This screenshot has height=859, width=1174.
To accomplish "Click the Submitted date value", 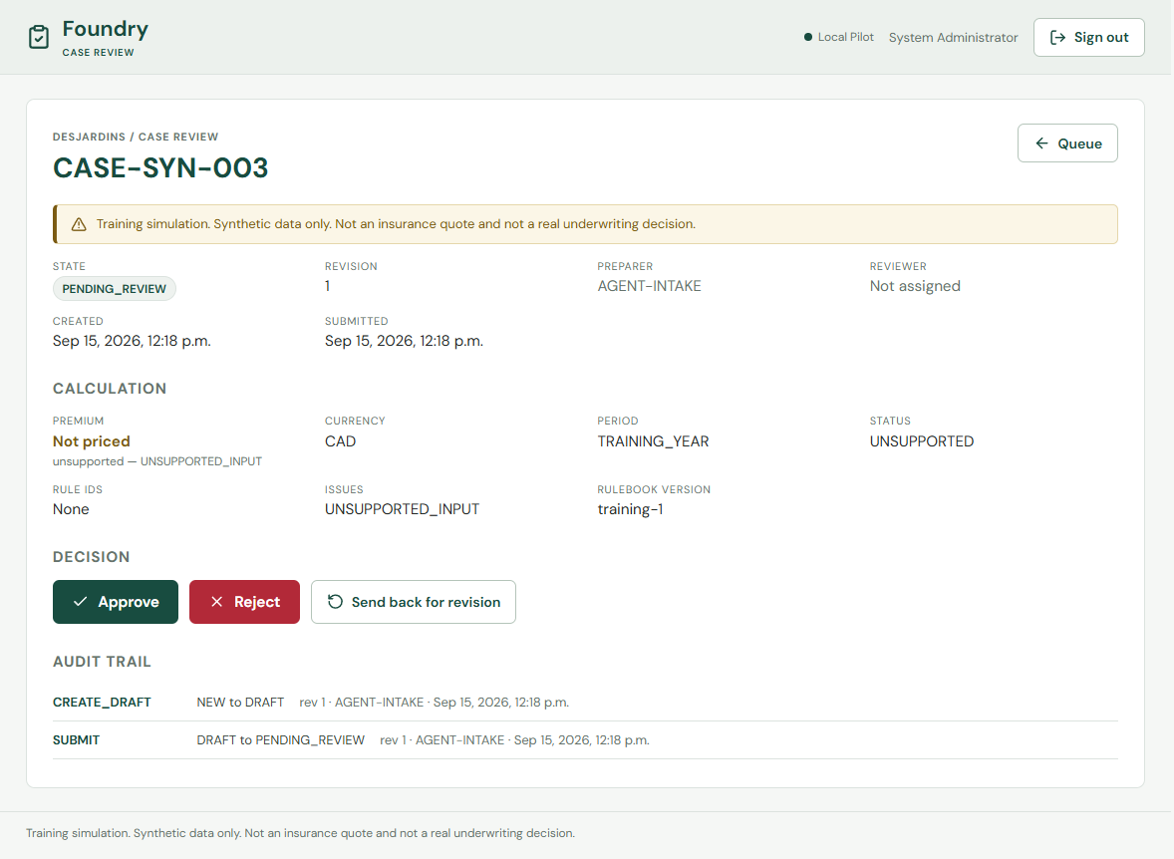I will click(404, 341).
